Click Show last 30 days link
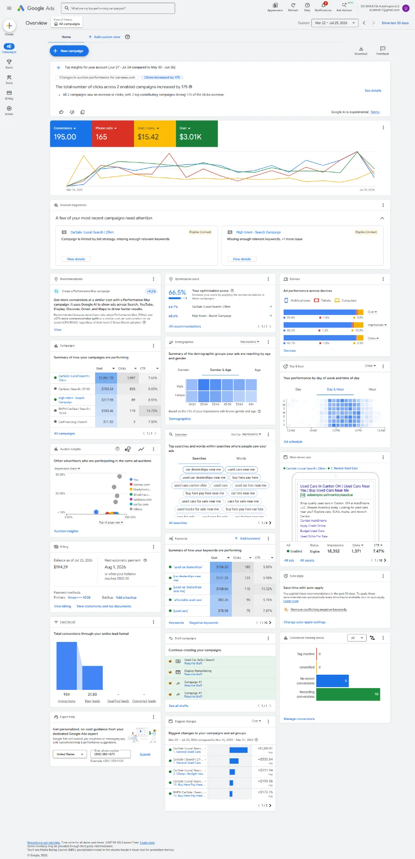415x859 pixels. (395, 23)
